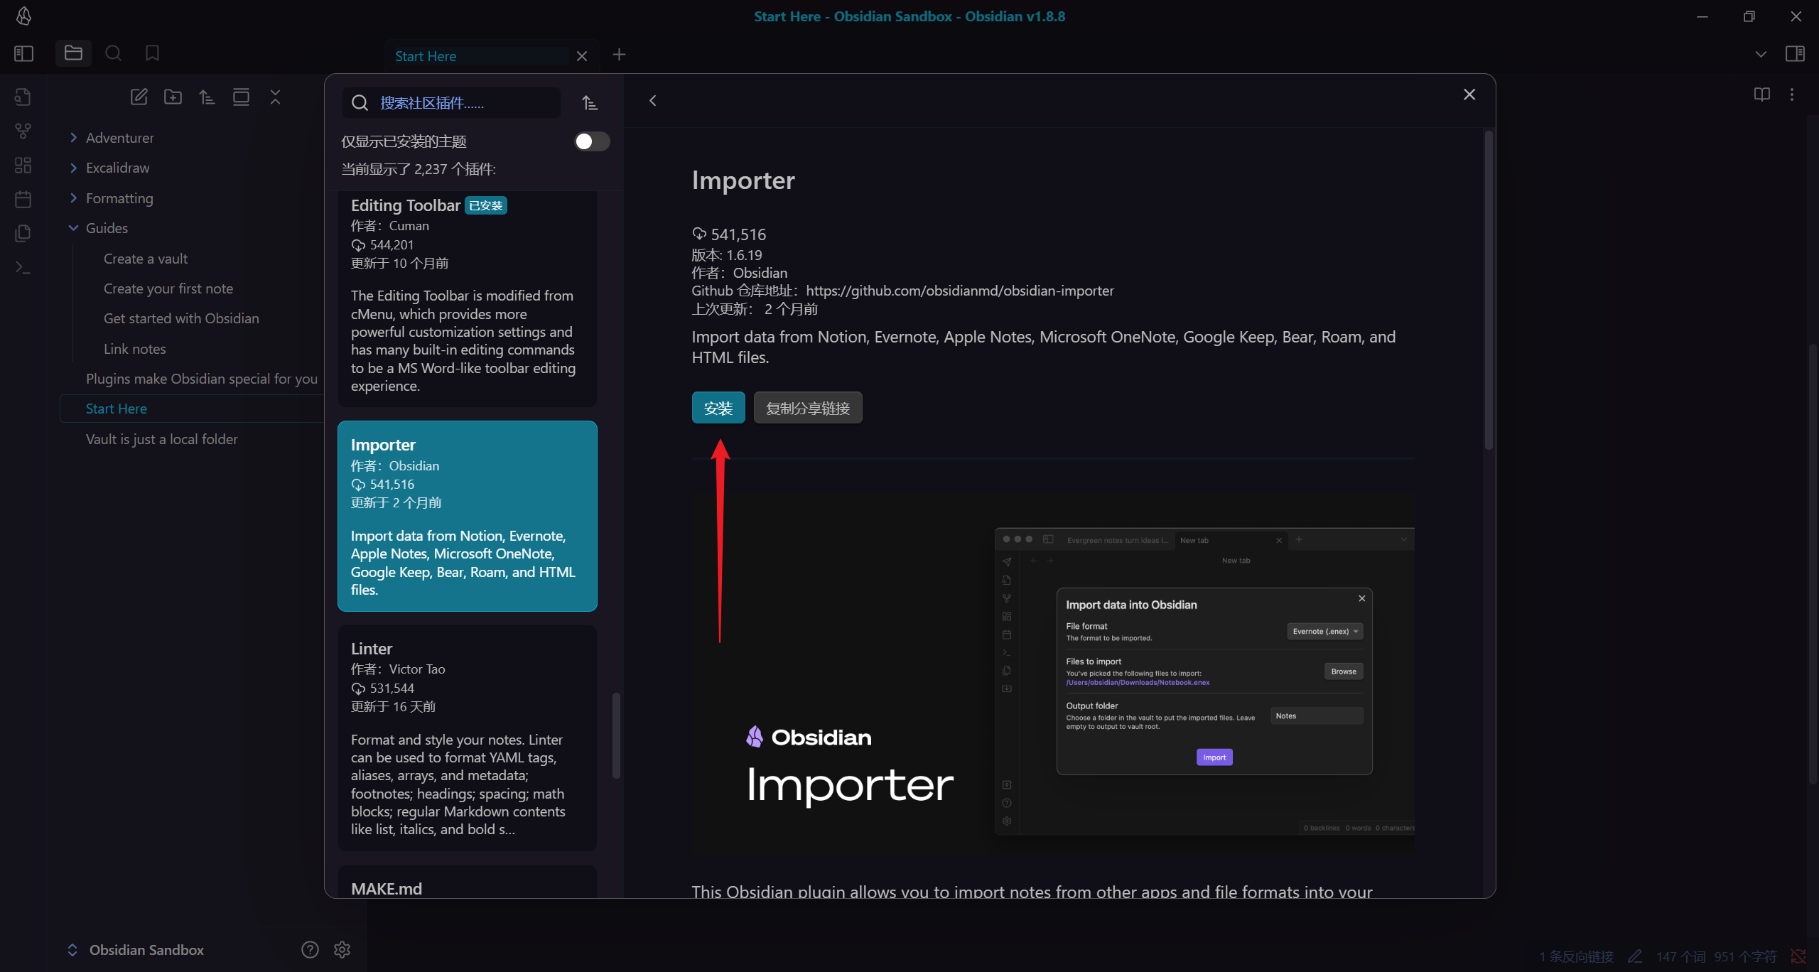Change sort order in file explorer

pyautogui.click(x=207, y=97)
